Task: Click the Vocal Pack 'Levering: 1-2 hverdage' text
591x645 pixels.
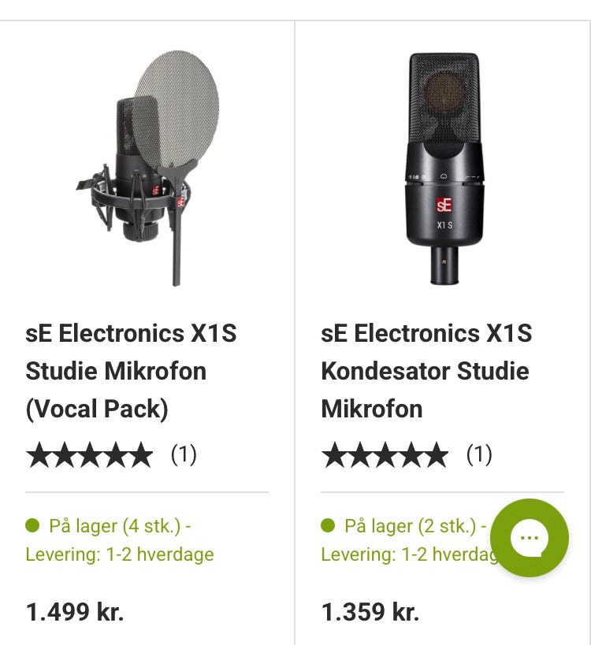Action: [120, 554]
